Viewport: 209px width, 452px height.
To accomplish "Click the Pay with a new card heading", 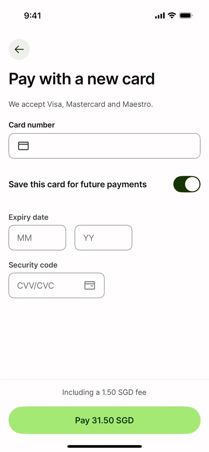I will click(82, 79).
